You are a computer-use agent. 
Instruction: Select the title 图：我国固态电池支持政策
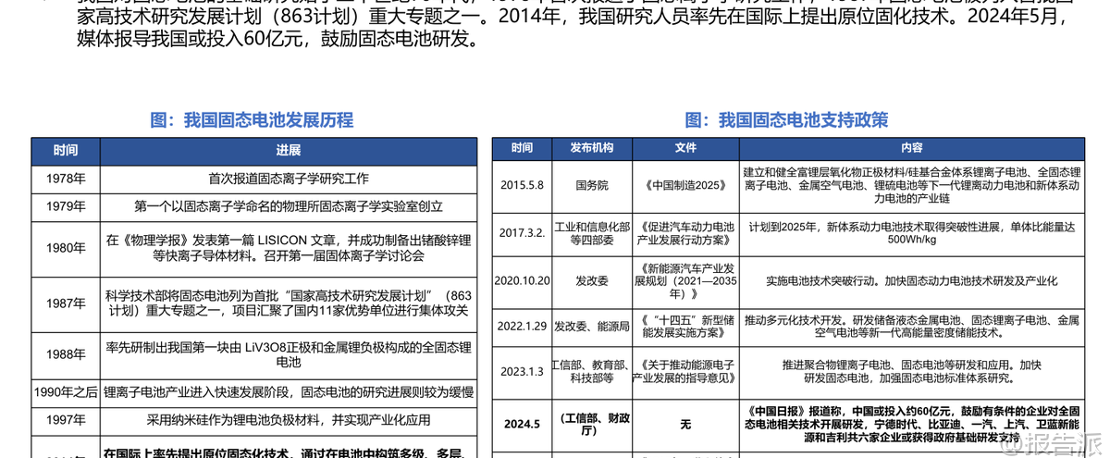tap(786, 120)
